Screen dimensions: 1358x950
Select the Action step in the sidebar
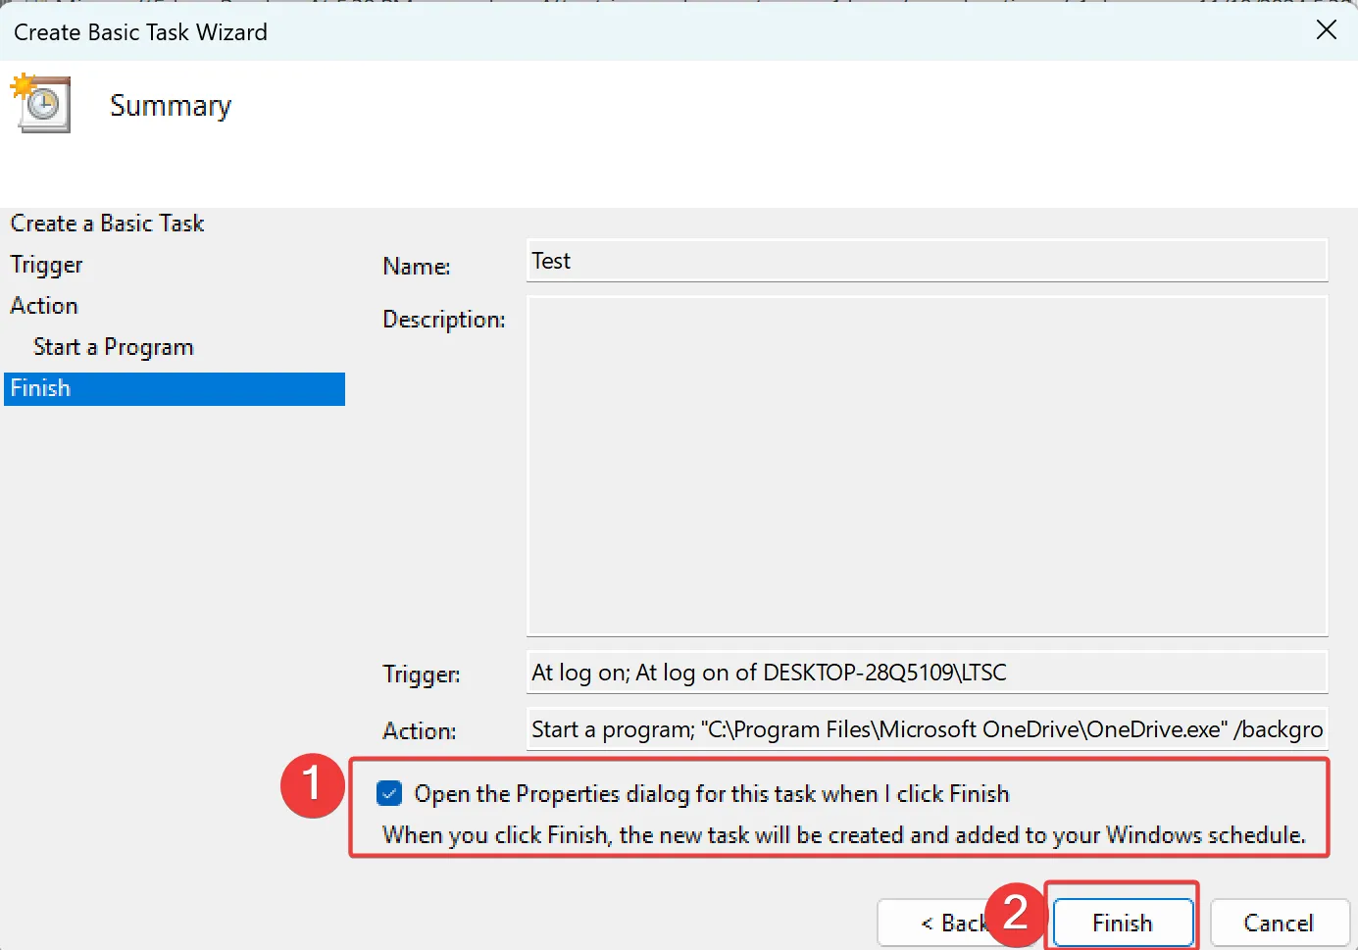click(43, 305)
